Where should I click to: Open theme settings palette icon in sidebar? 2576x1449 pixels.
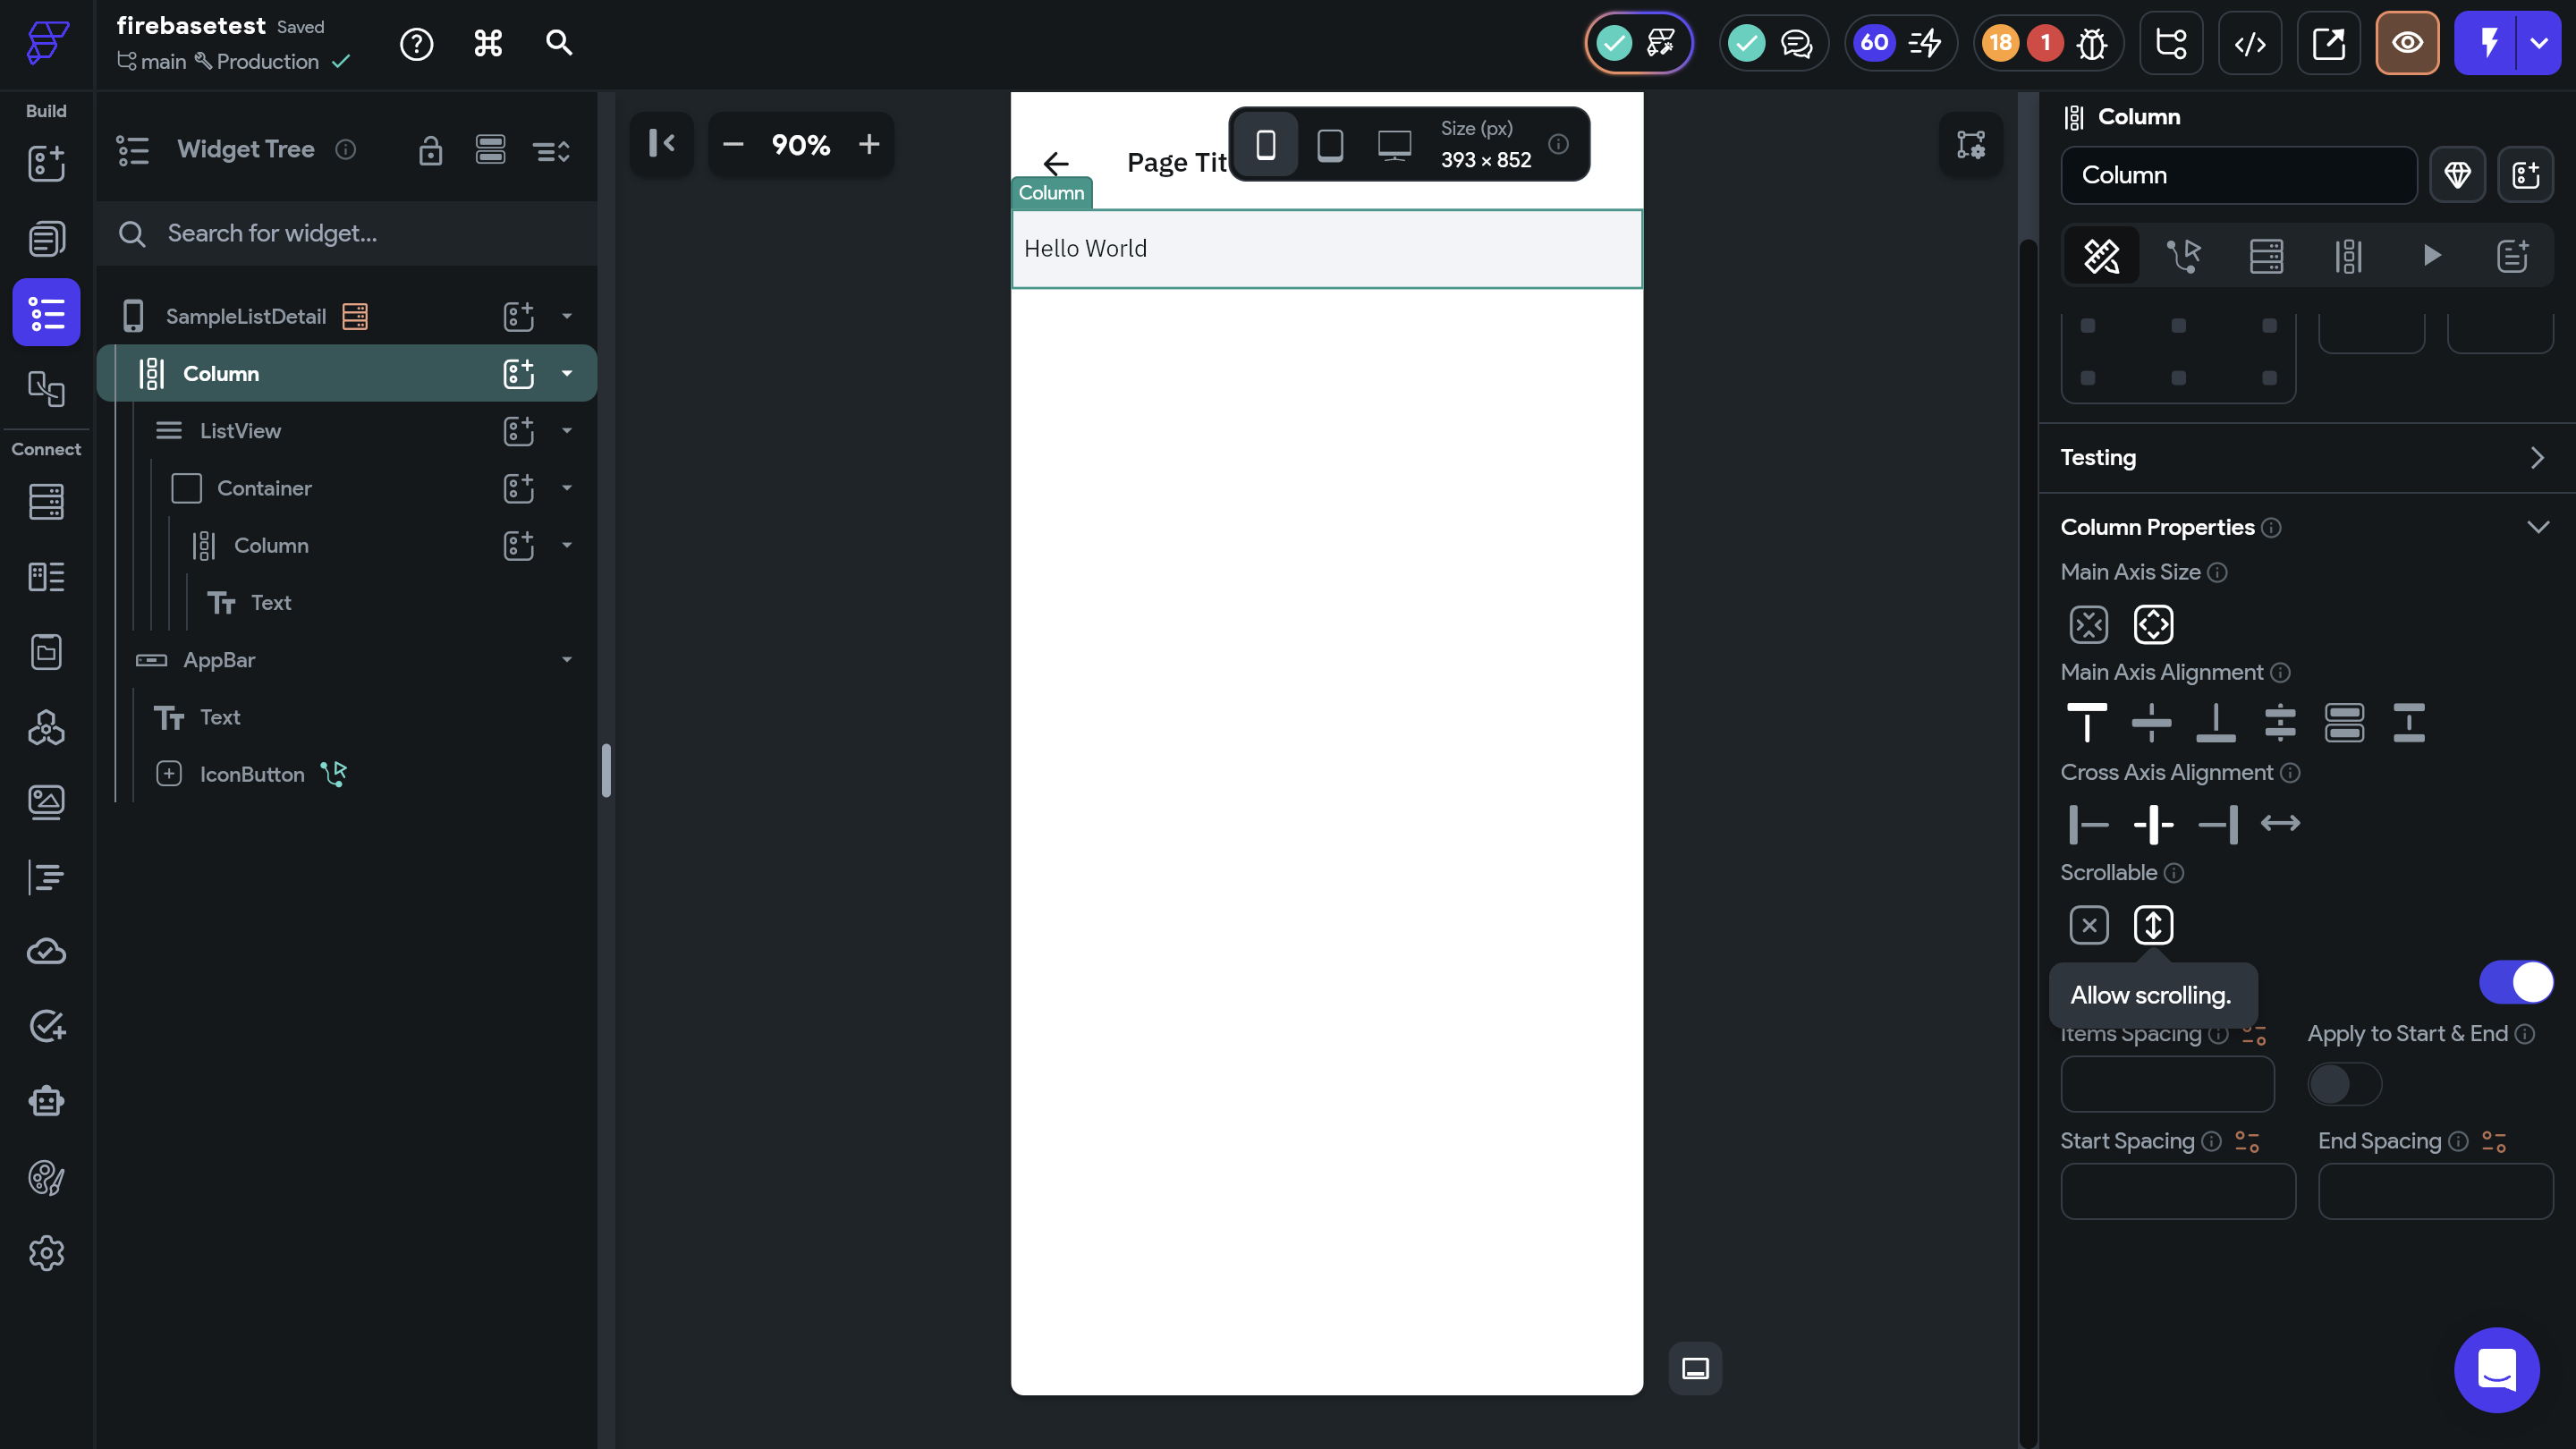(x=46, y=1177)
